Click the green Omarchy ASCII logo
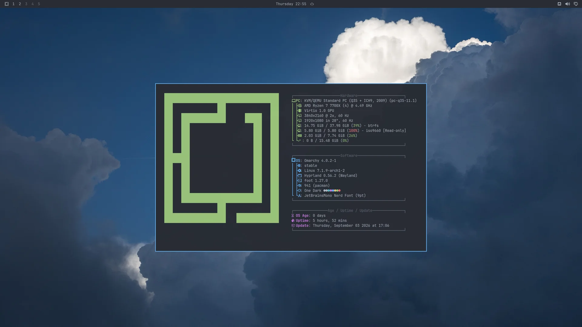The image size is (582, 327). 221,158
